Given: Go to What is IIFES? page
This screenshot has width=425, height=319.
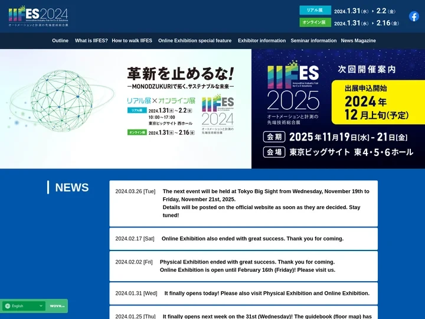Looking at the screenshot, I should click(x=91, y=41).
